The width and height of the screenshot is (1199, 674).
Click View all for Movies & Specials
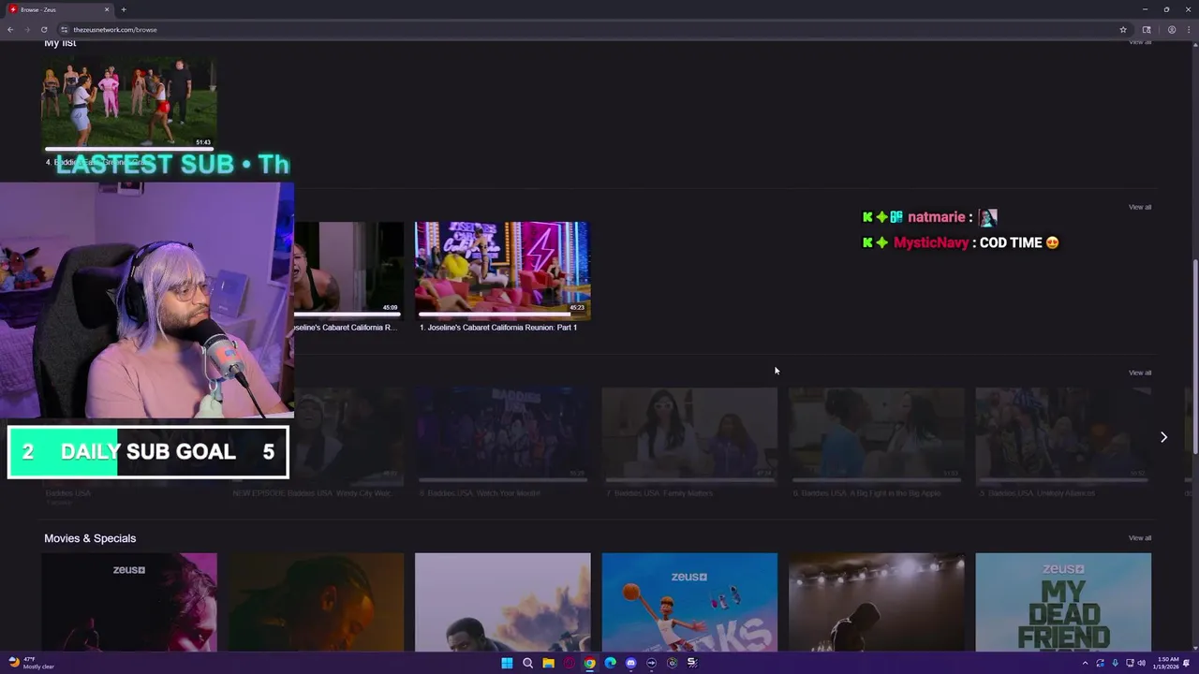coord(1140,538)
